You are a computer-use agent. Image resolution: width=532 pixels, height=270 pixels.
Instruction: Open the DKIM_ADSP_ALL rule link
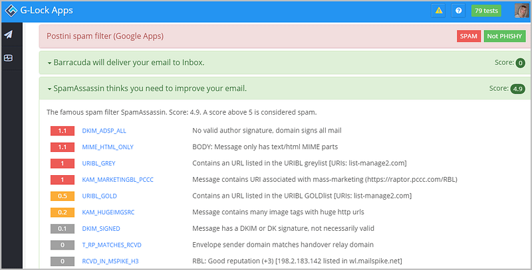pyautogui.click(x=104, y=131)
